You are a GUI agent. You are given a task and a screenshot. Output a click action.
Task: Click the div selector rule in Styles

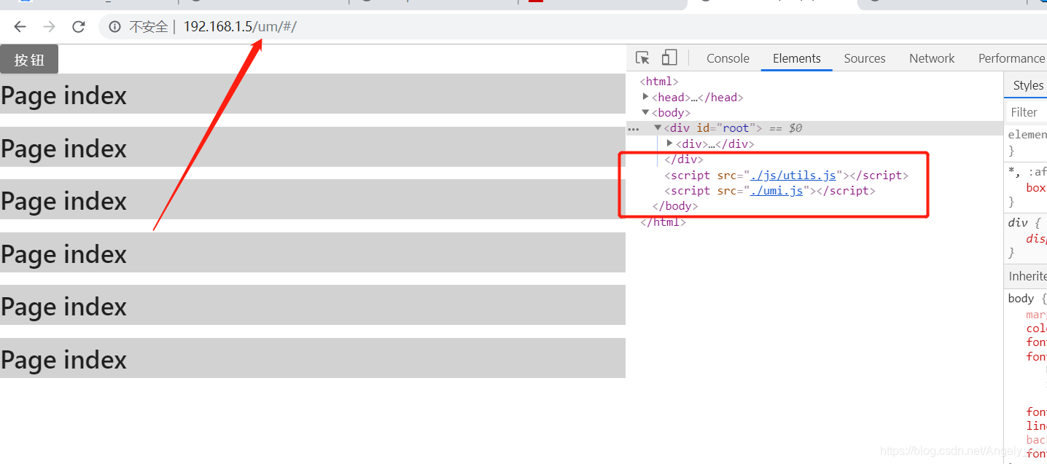click(x=1017, y=223)
